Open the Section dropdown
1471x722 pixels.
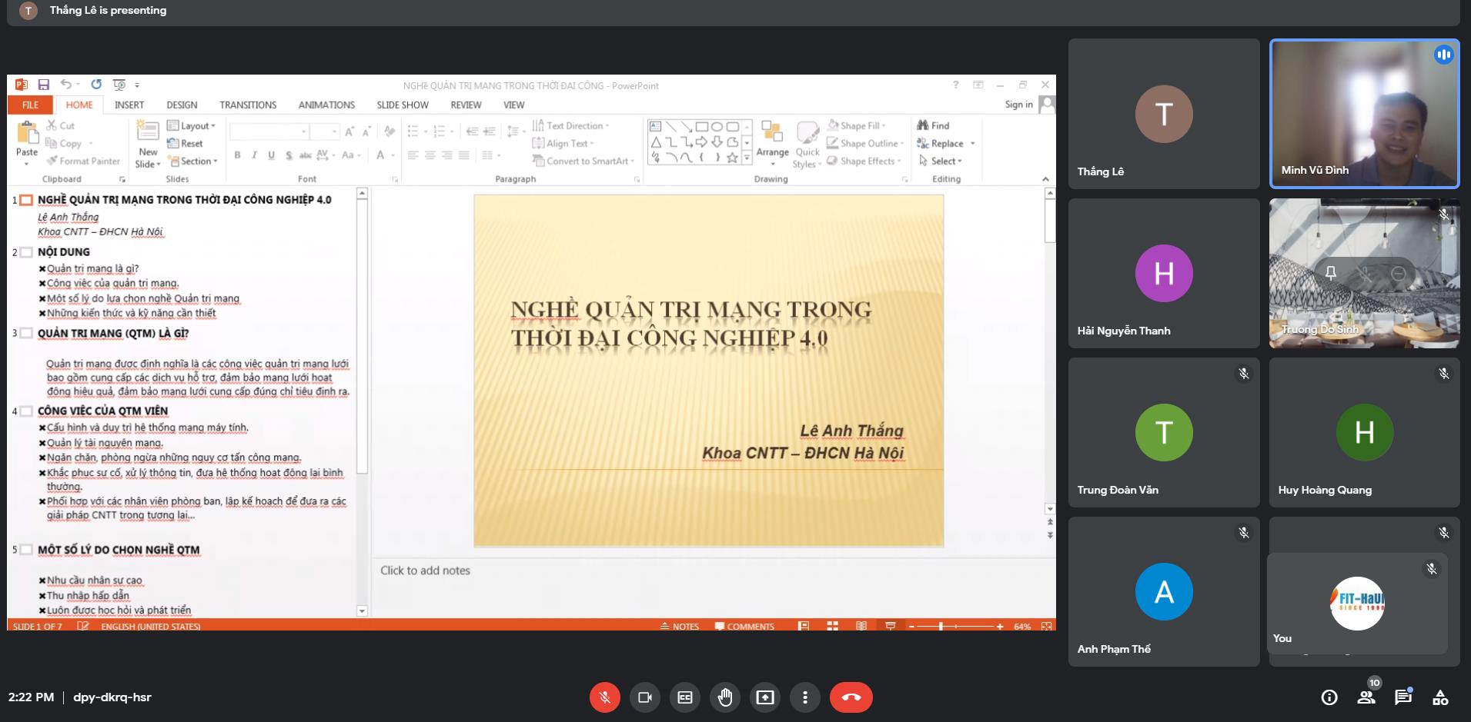[x=192, y=161]
